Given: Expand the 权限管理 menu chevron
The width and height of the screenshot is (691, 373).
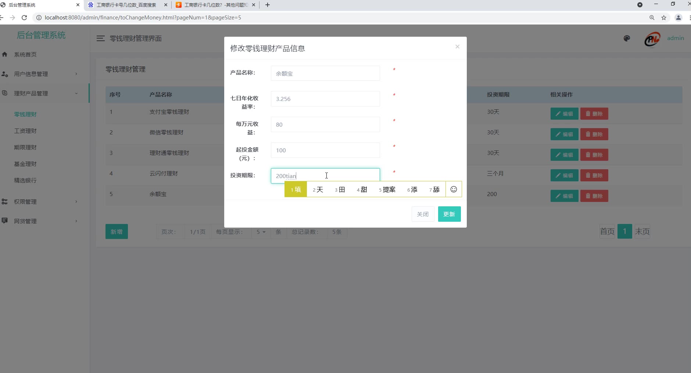Looking at the screenshot, I should [76, 202].
